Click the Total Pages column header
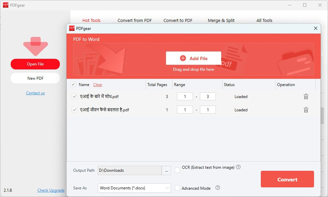 click(x=157, y=85)
